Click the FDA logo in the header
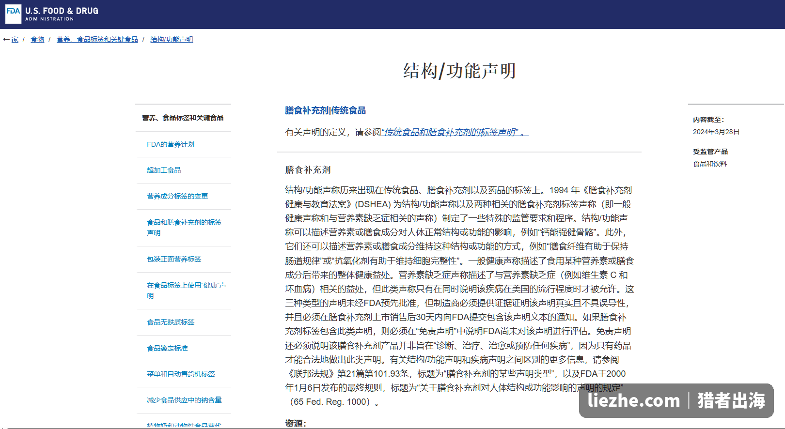This screenshot has height=429, width=785. coord(13,14)
